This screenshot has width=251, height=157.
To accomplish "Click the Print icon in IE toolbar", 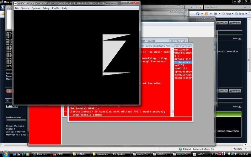I will 216,14.
